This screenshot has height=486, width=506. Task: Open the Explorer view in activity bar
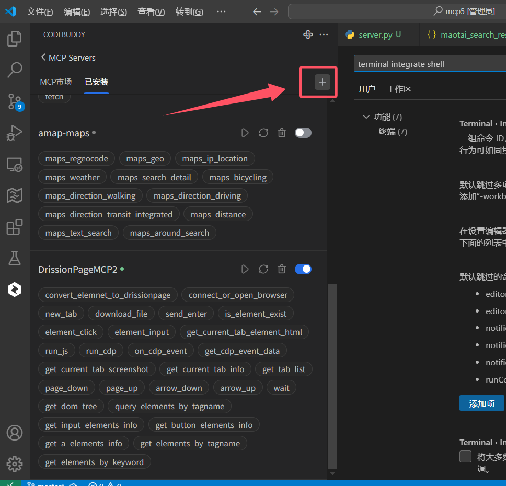[15, 39]
